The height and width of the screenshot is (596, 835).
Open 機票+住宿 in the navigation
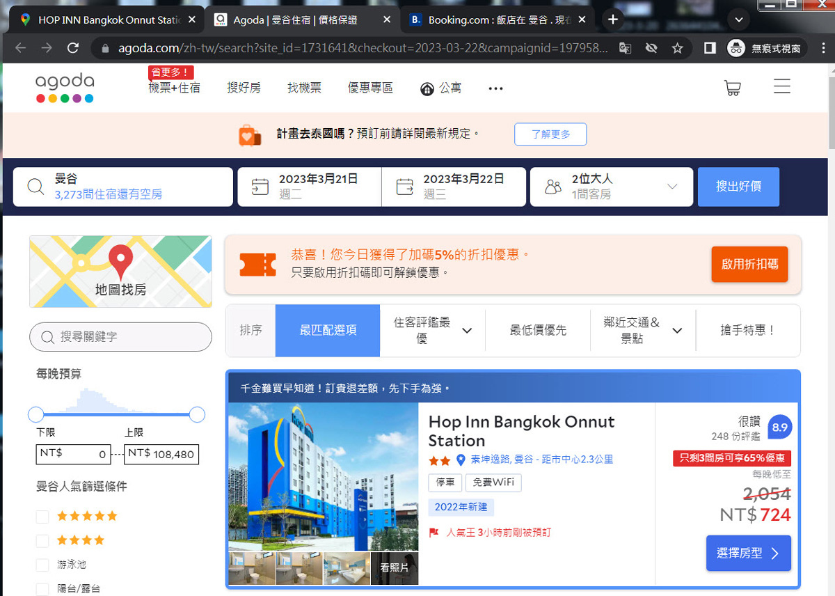tap(174, 88)
